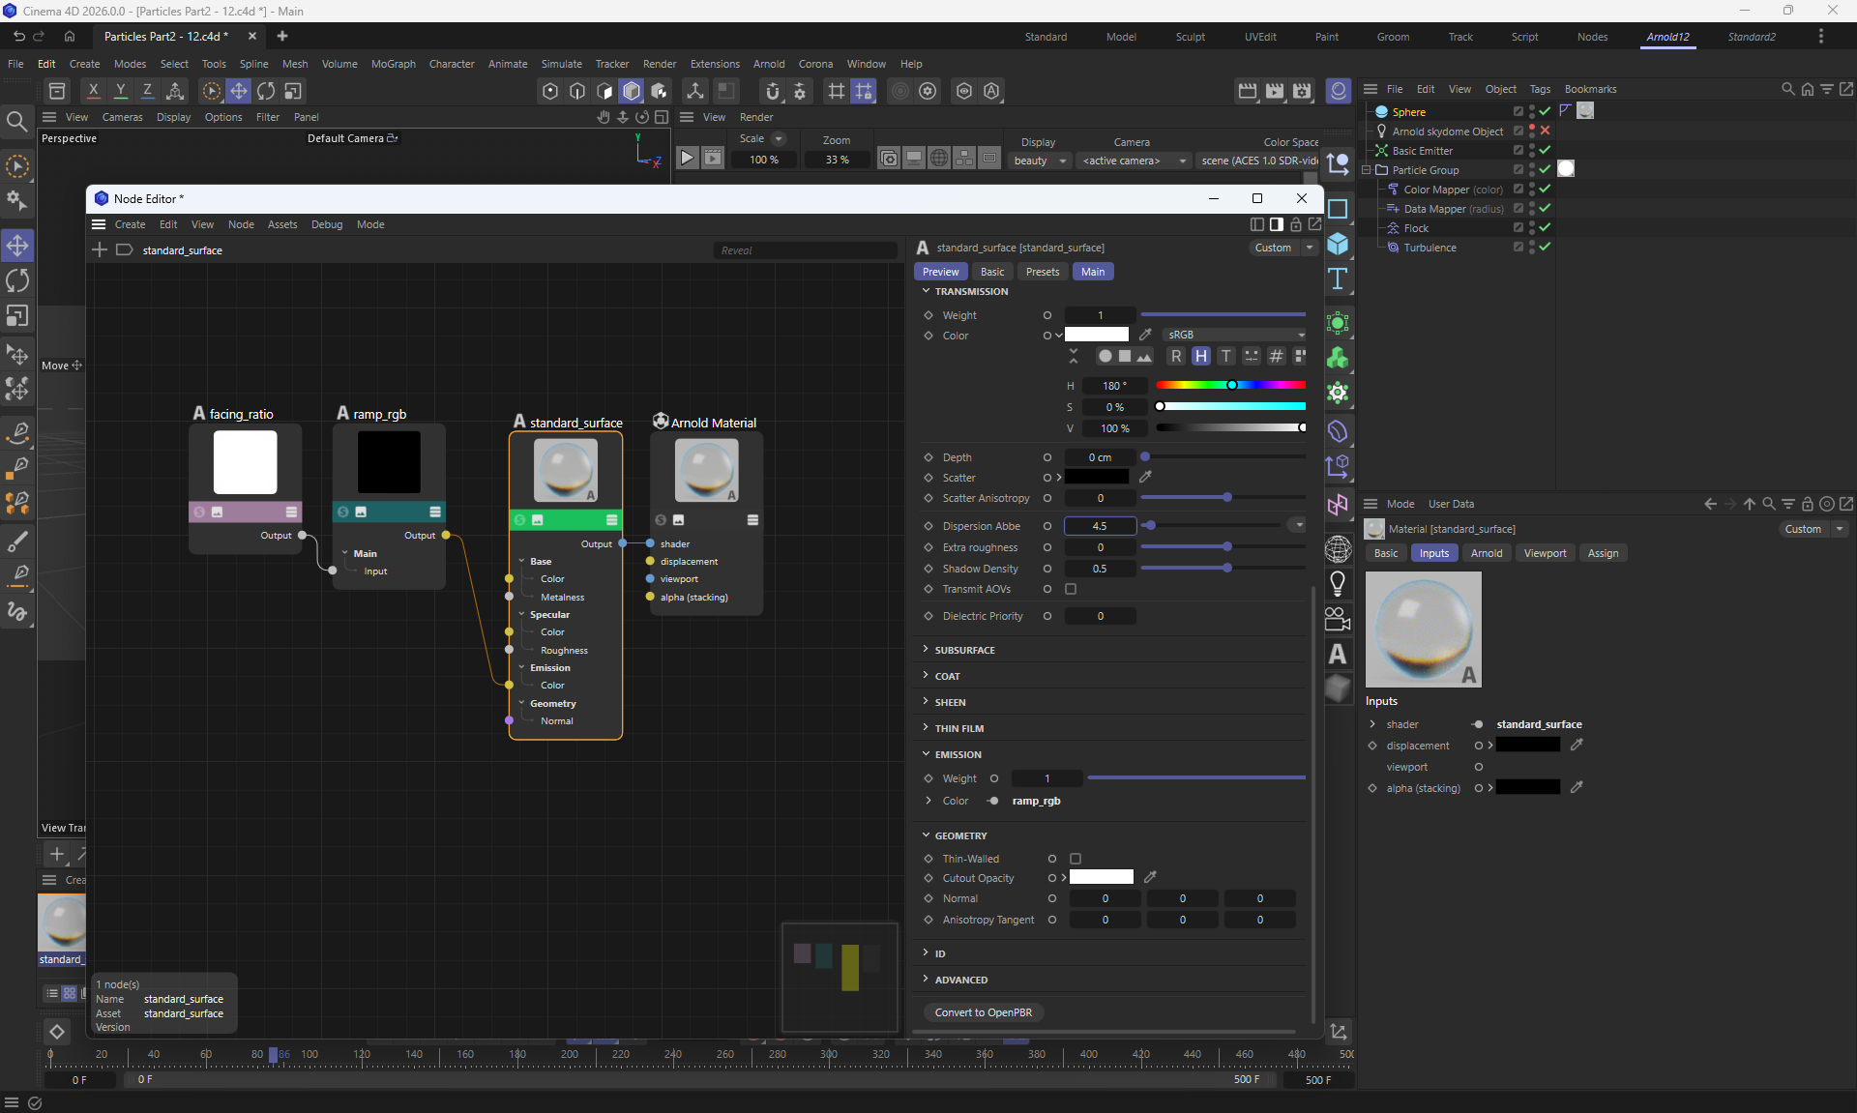Image resolution: width=1857 pixels, height=1113 pixels.
Task: Click the HSV color mode button
Action: point(1200,356)
